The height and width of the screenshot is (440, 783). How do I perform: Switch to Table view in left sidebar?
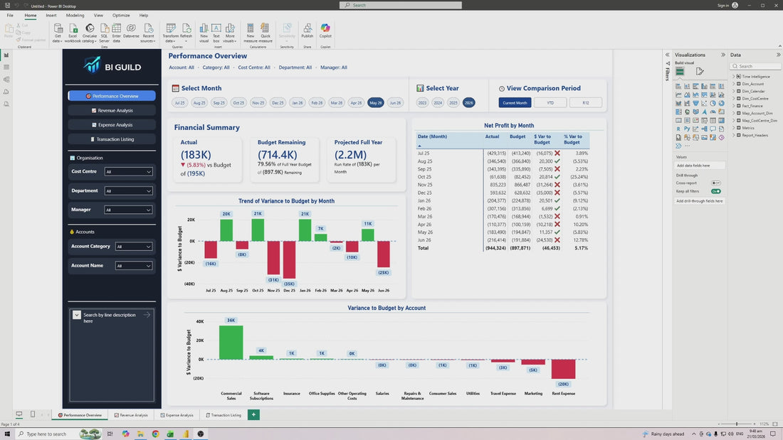6,68
